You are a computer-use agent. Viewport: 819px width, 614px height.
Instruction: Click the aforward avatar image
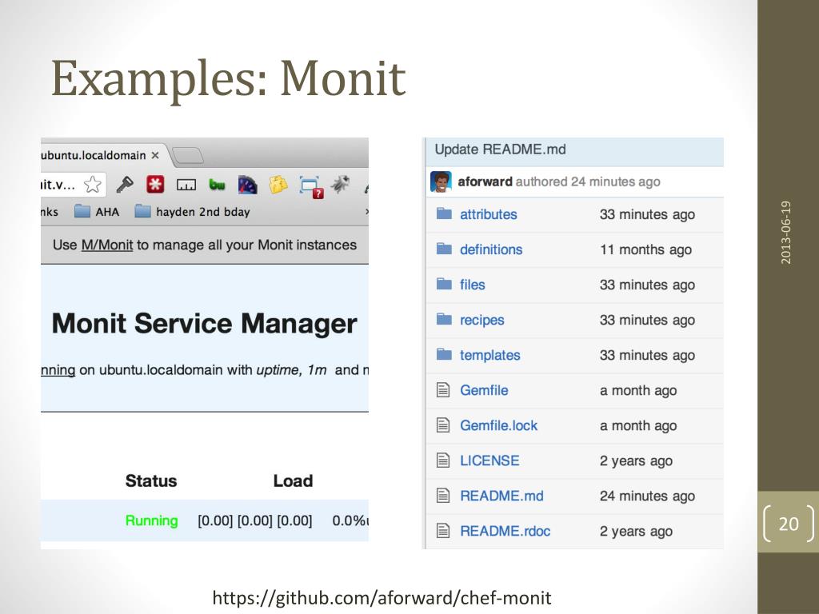(x=441, y=181)
